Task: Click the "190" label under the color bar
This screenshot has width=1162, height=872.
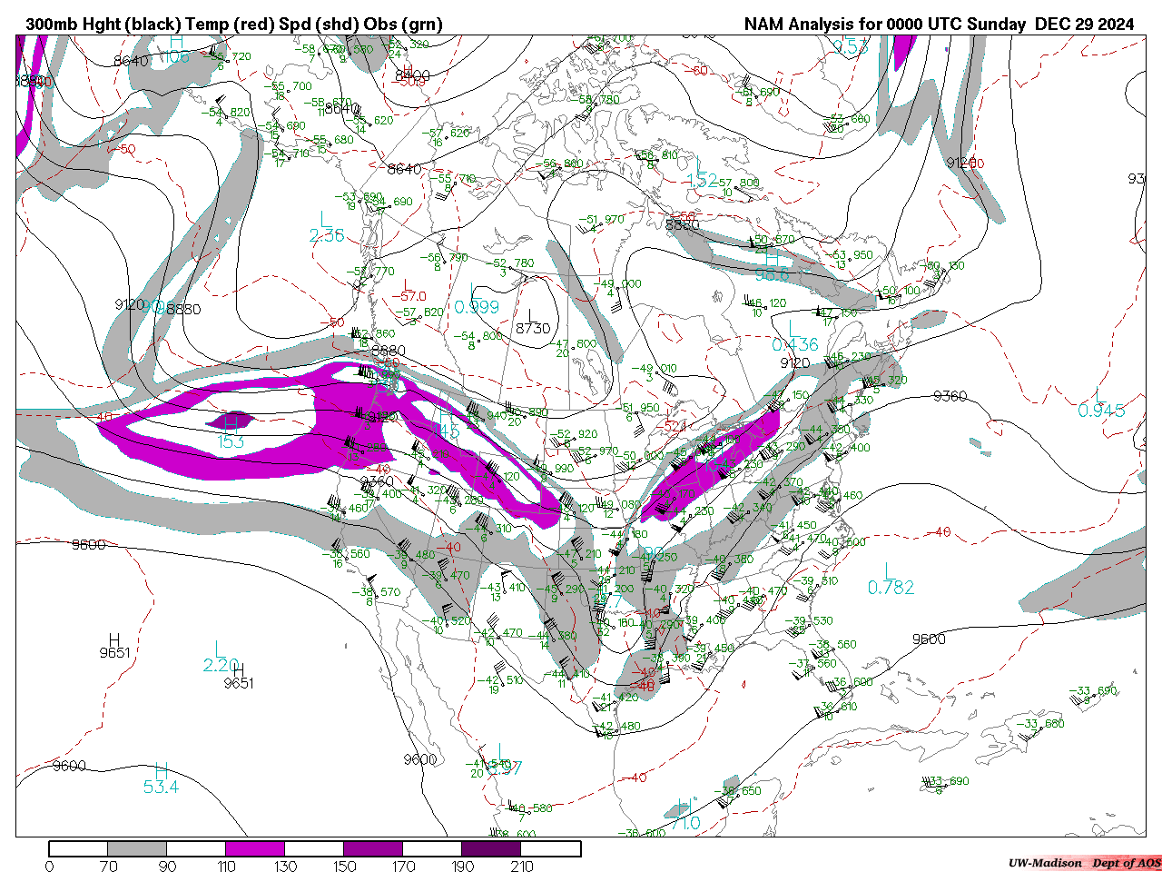Action: click(463, 867)
